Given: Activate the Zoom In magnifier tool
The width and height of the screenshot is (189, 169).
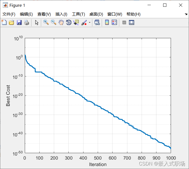Looking at the screenshot, I should [x=46, y=23].
